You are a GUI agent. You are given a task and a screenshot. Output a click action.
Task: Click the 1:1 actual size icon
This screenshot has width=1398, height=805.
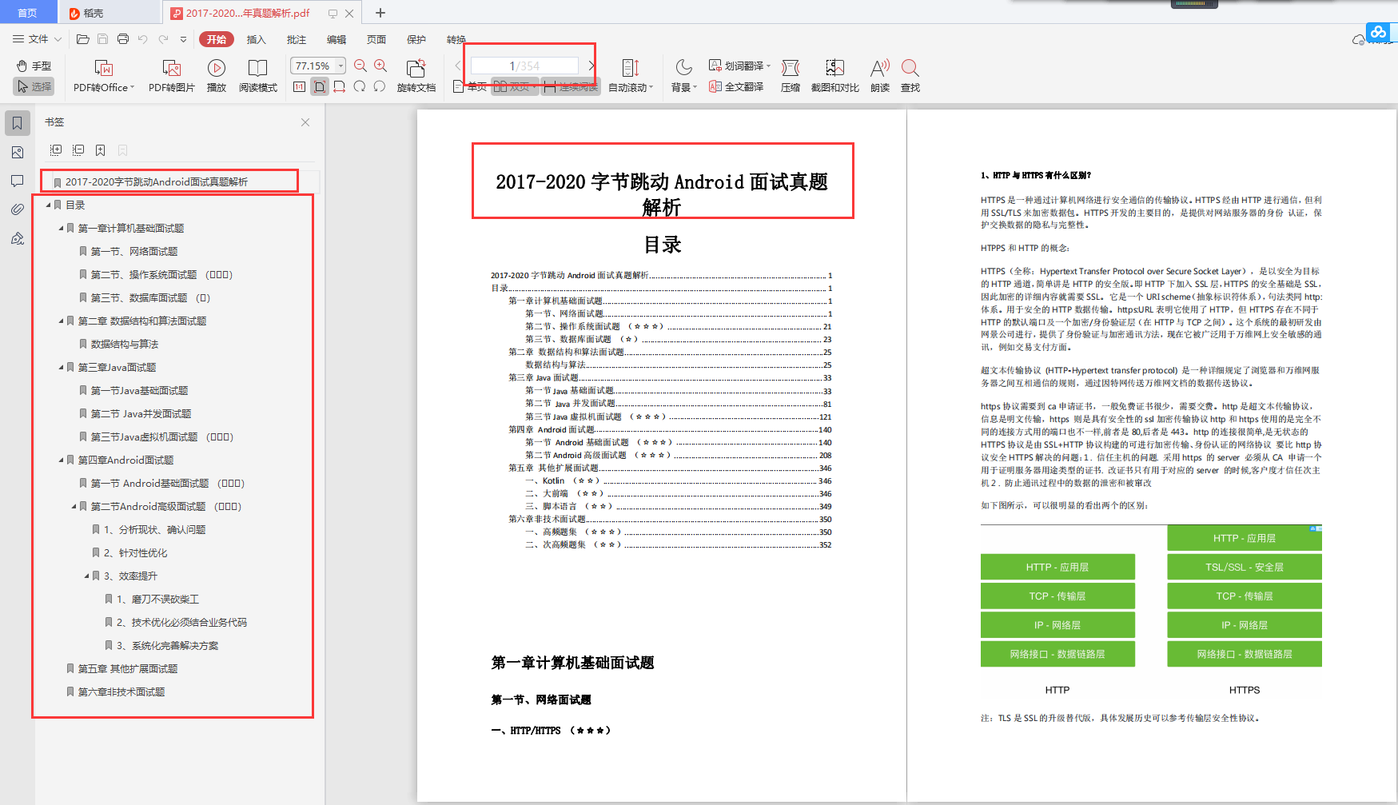coord(299,86)
